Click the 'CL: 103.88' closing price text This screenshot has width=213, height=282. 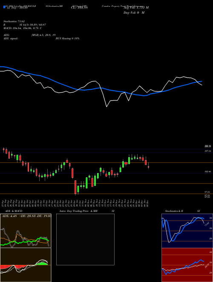79,8
